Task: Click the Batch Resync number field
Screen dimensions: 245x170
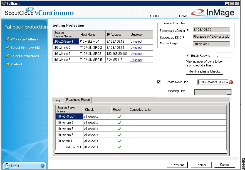Action: tap(224, 55)
